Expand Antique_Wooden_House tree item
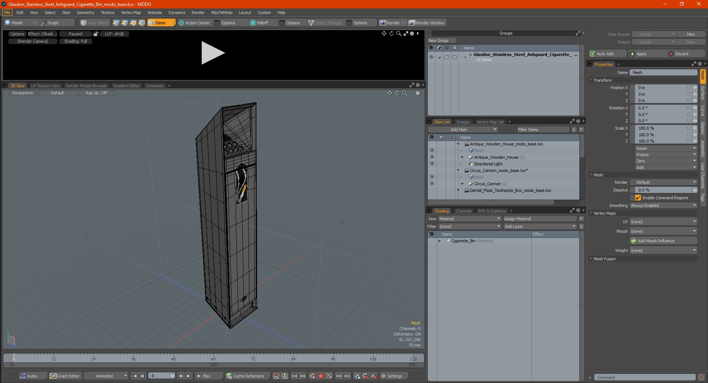Image resolution: width=708 pixels, height=383 pixels. point(462,157)
